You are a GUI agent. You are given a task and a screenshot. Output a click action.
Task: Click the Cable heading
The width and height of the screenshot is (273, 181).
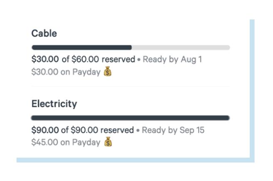(x=44, y=33)
